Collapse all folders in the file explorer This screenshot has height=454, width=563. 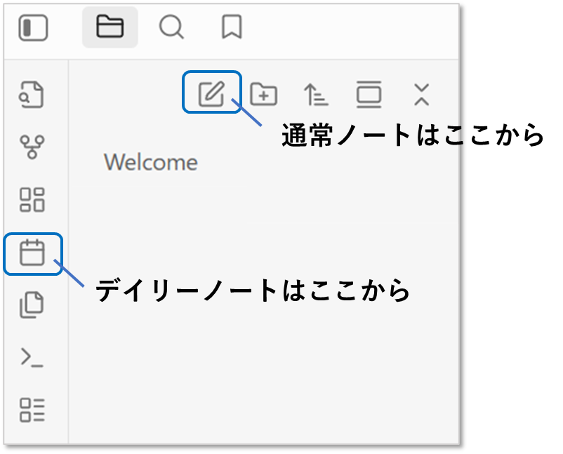[x=421, y=93]
